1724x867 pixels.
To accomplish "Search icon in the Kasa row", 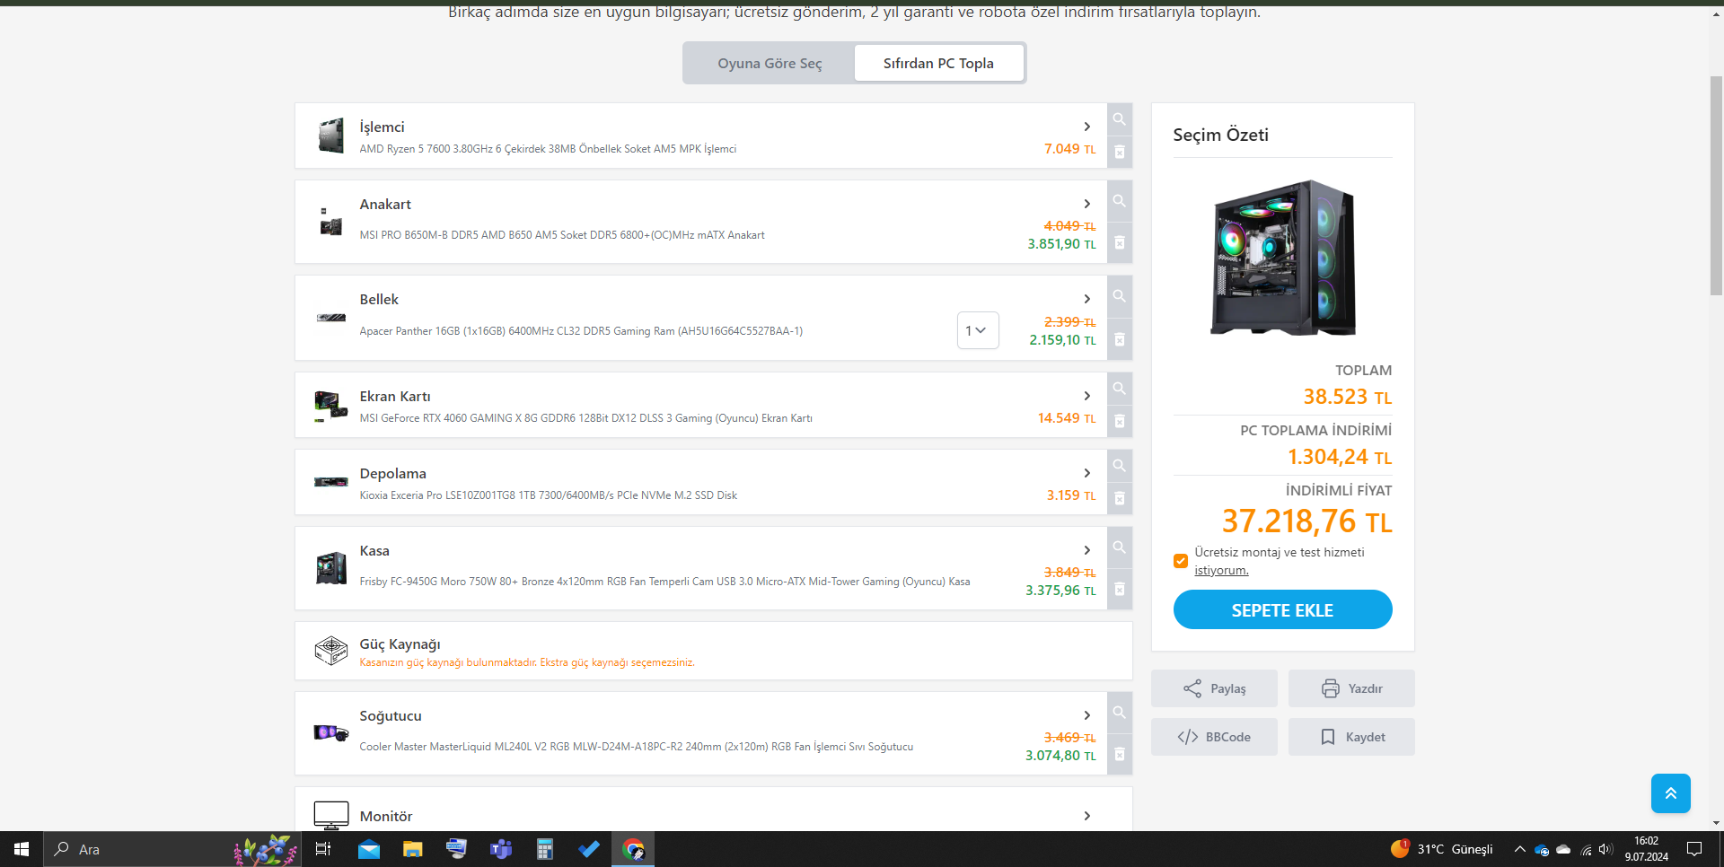I will 1120,547.
